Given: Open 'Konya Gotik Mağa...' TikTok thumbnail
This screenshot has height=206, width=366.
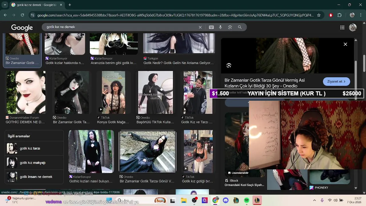Looking at the screenshot, I should coord(113,92).
